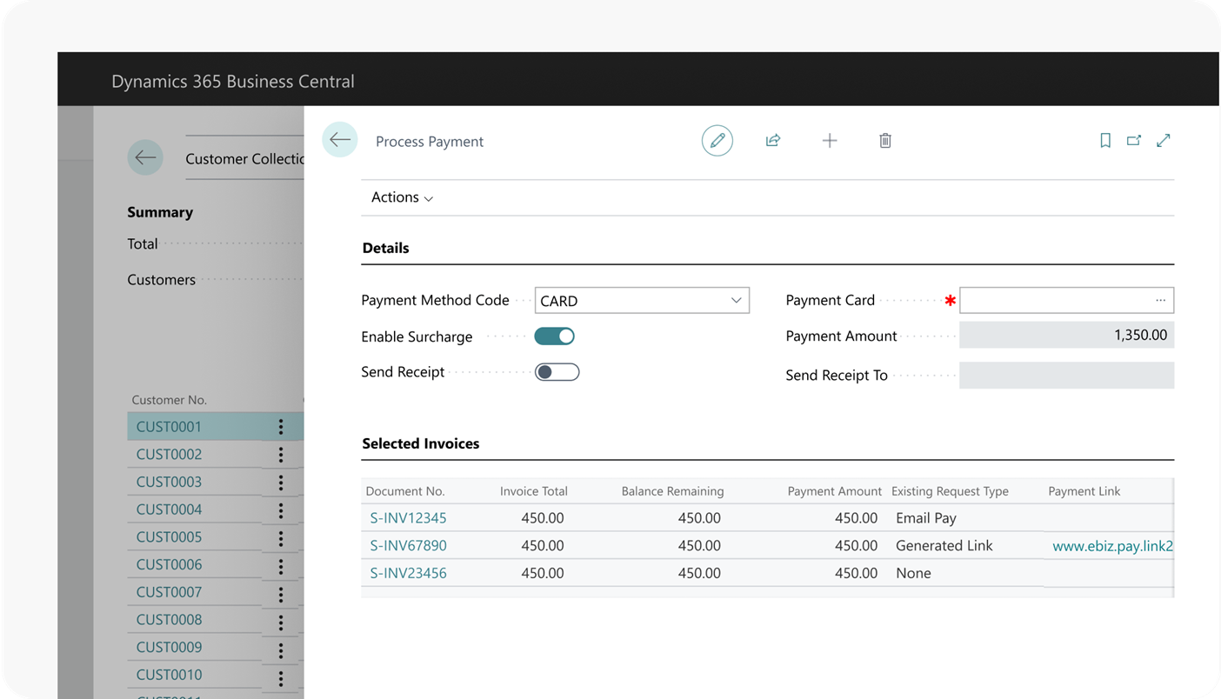
Task: Expand the page to full screen
Action: (x=1164, y=141)
